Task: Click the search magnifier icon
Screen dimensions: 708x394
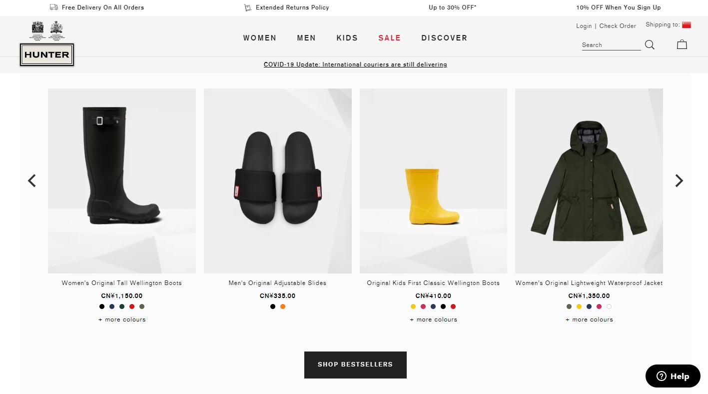Action: pyautogui.click(x=650, y=45)
